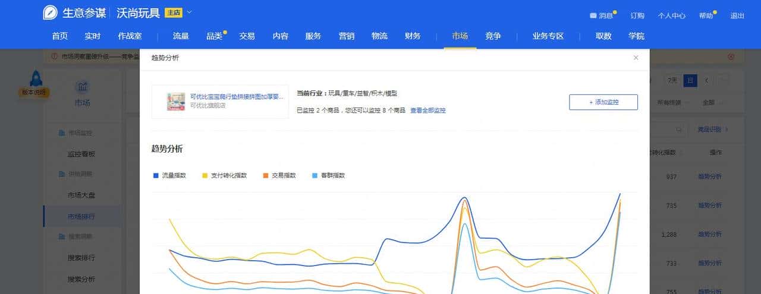Open the 帮助 help link

(x=706, y=15)
